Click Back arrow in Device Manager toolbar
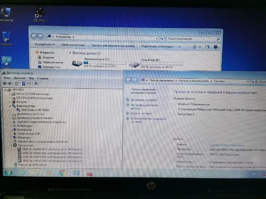The height and width of the screenshot is (199, 266). (x=5, y=83)
